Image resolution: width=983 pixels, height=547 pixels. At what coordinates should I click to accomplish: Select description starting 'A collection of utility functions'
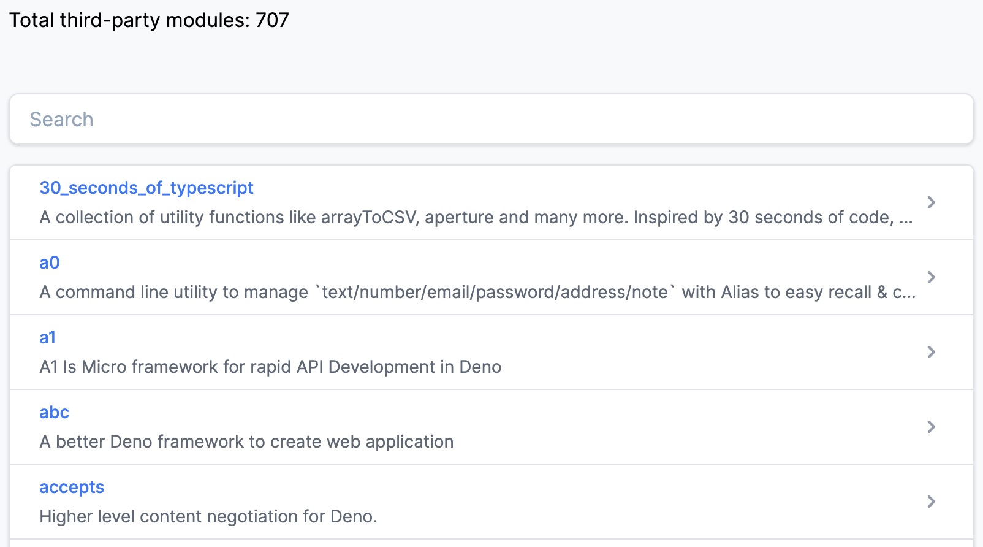click(x=476, y=217)
